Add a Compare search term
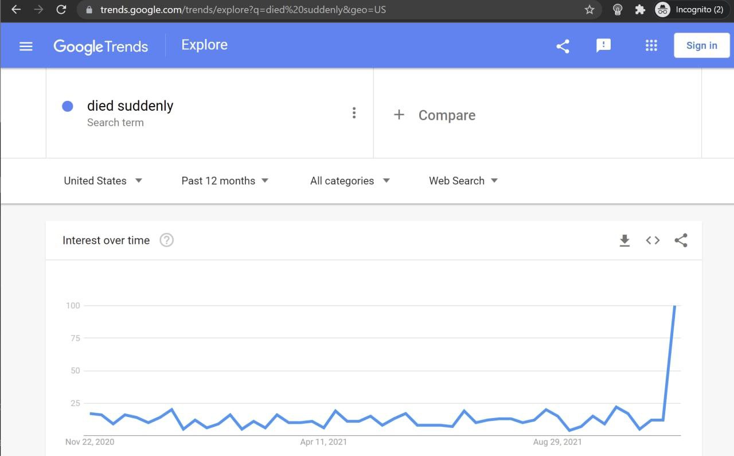734x456 pixels. [435, 115]
